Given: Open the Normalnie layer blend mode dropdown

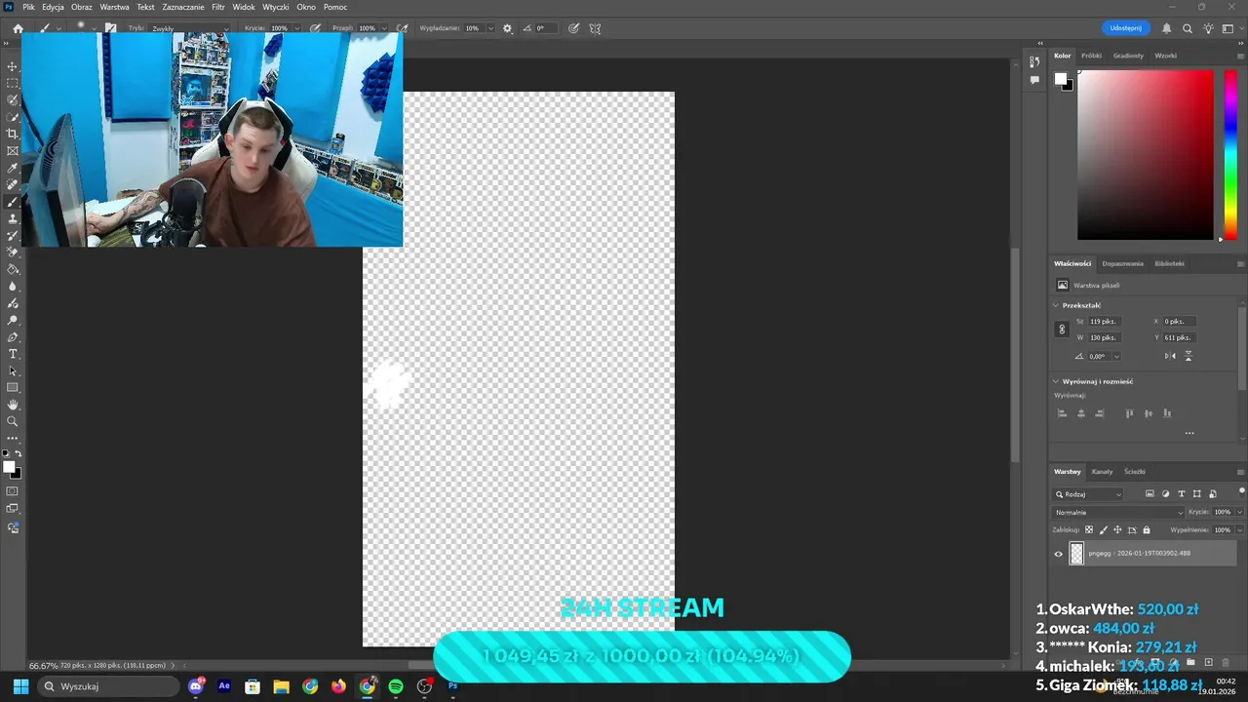Looking at the screenshot, I should pyautogui.click(x=1118, y=512).
